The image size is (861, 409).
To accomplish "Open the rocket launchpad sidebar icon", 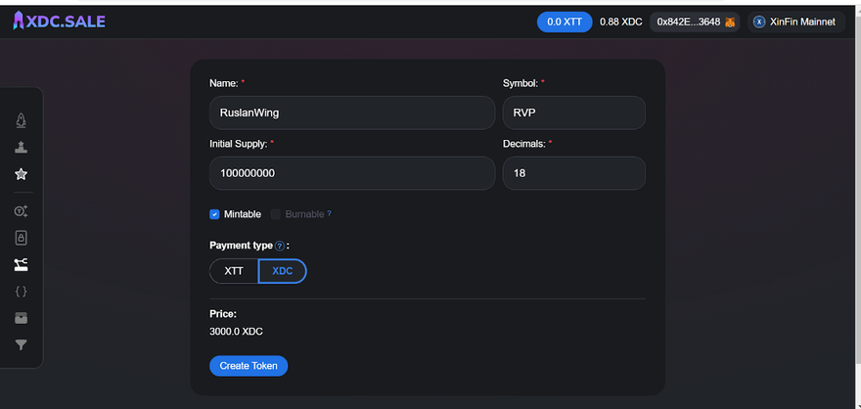I will click(21, 120).
